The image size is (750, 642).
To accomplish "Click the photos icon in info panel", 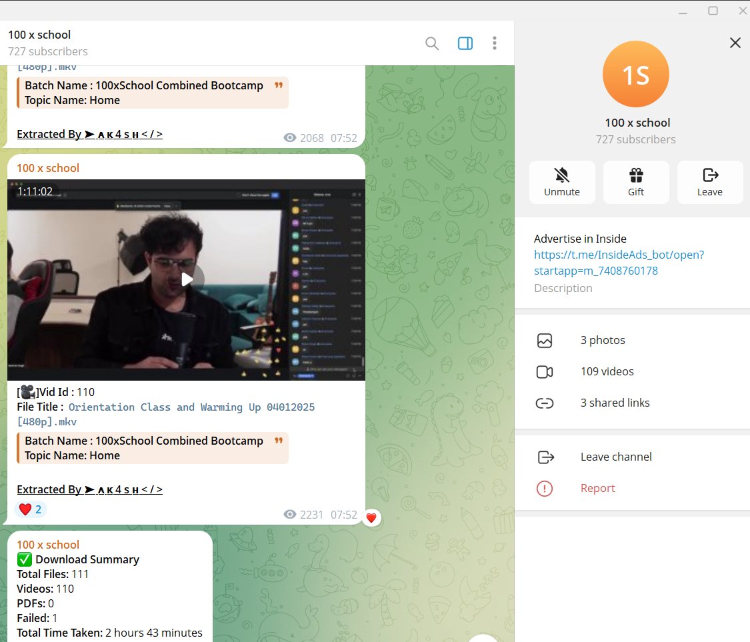I will point(545,341).
